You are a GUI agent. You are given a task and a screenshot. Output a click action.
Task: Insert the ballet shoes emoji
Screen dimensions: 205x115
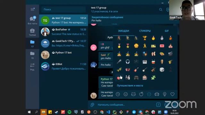click(x=153, y=54)
